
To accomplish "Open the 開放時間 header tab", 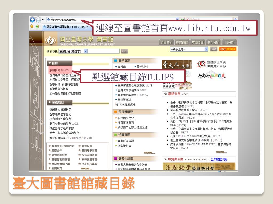I will pos(182,42).
